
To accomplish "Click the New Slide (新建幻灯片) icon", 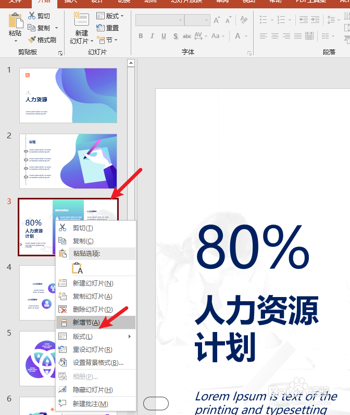I will pyautogui.click(x=81, y=19).
